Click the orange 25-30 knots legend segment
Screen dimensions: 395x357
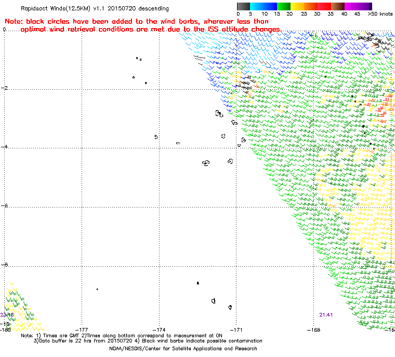(311, 6)
